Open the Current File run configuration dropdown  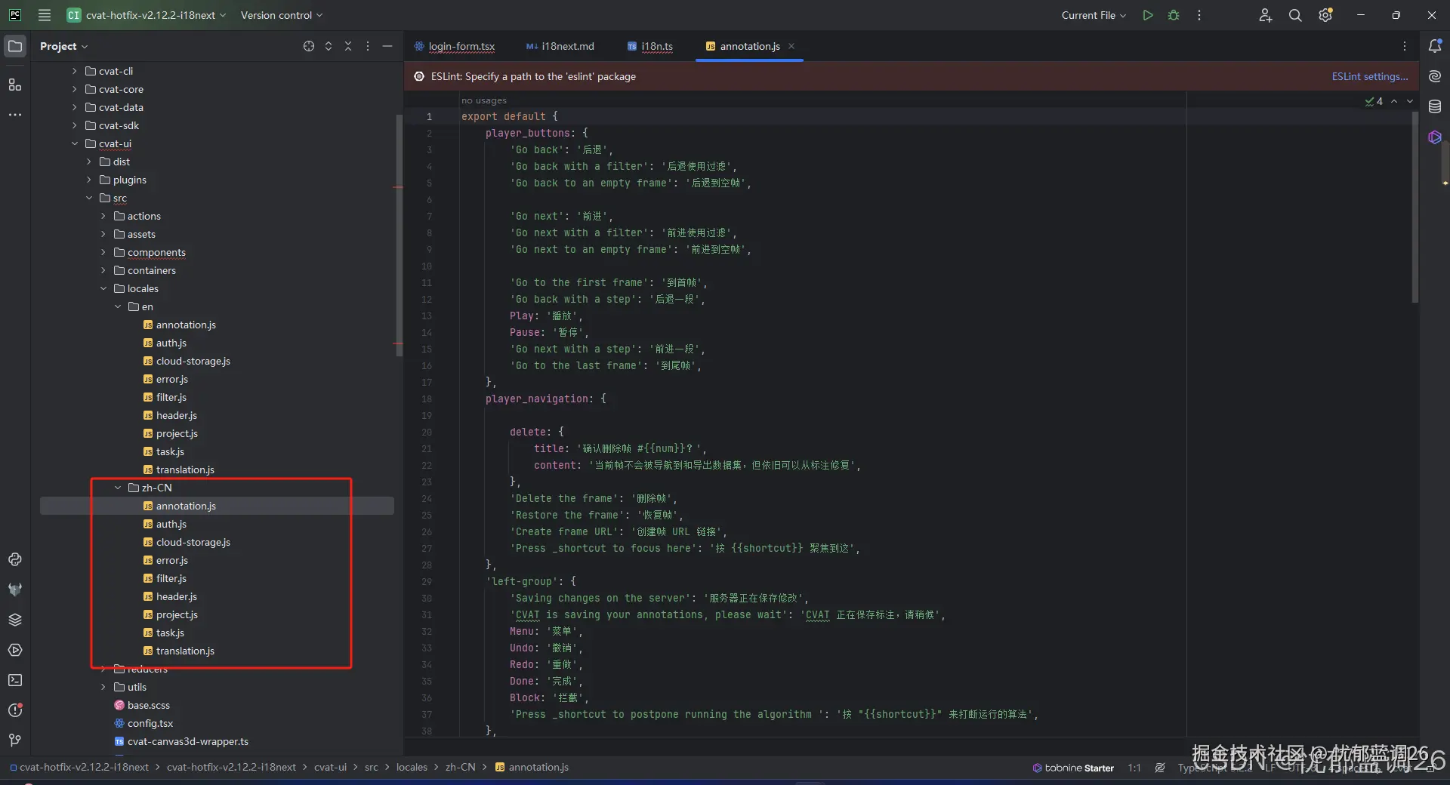click(1094, 15)
